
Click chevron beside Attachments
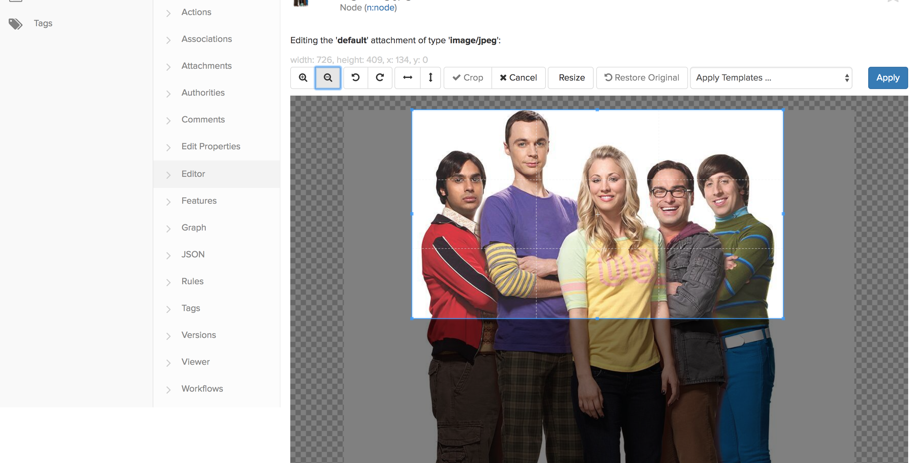pos(168,67)
